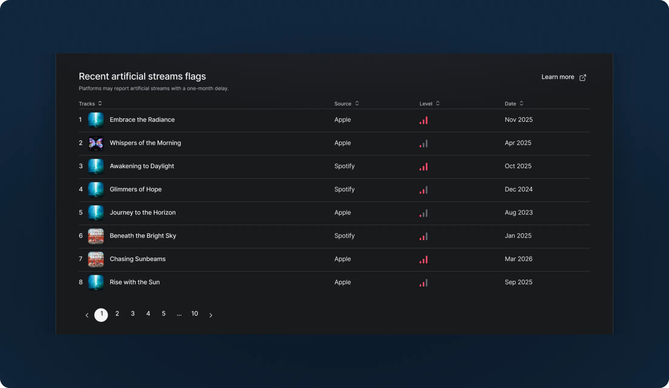Select track title Chasing Sunbeams
Screen dimensions: 669x388
pos(138,259)
